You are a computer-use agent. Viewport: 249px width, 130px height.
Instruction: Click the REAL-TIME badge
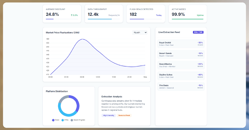click(x=198, y=32)
